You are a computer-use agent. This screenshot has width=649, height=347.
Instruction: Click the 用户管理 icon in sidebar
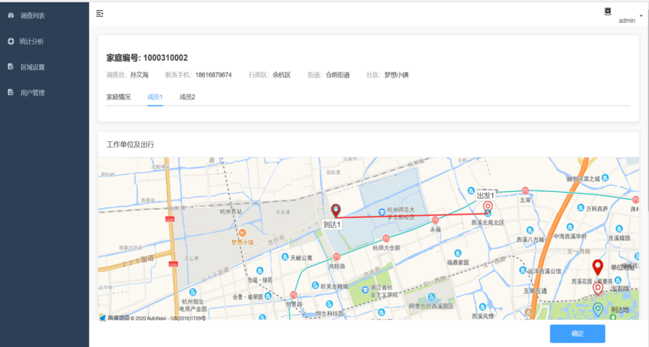[11, 93]
